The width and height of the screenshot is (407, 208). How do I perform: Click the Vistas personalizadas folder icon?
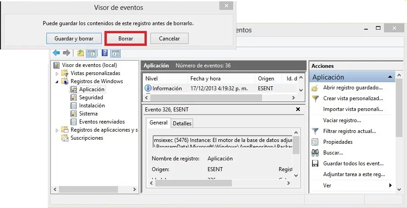(65, 73)
